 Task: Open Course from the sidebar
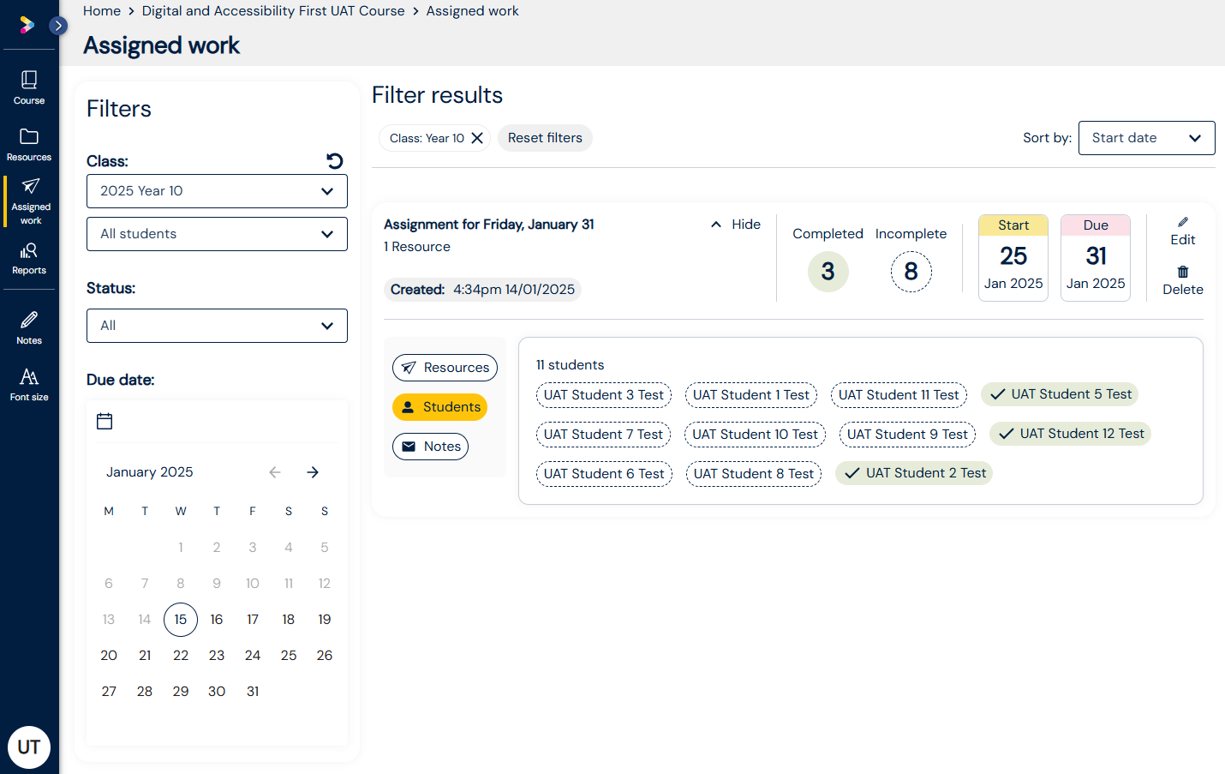pyautogui.click(x=29, y=87)
